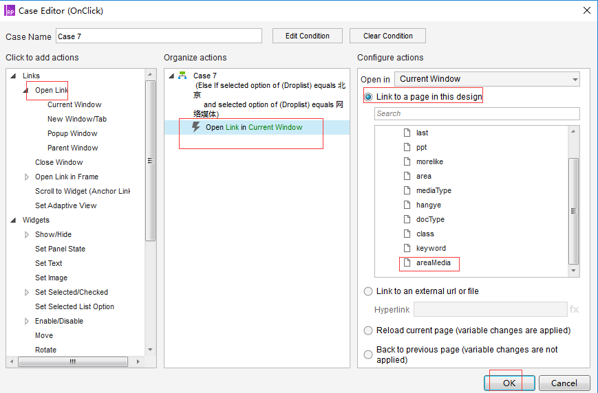Screen dimensions: 598x393
Task: Expand Open Link in Frame
Action: pos(27,177)
